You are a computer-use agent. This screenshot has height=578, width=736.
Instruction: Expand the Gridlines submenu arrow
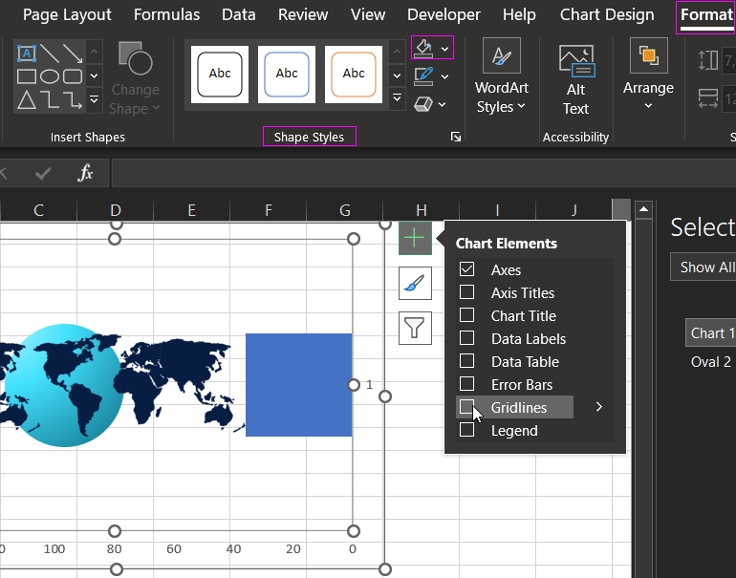pyautogui.click(x=599, y=407)
